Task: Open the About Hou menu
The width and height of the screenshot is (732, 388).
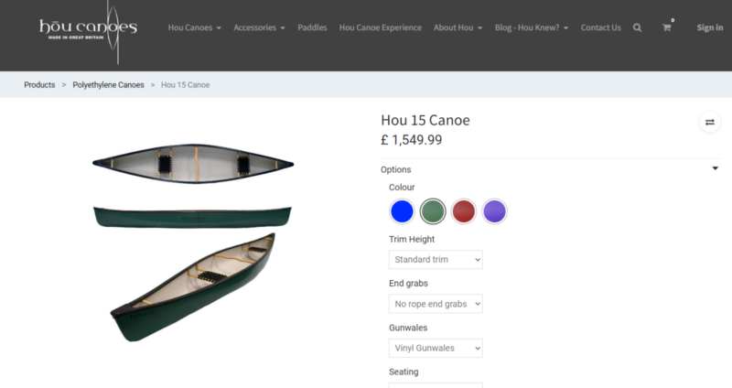Action: click(458, 27)
